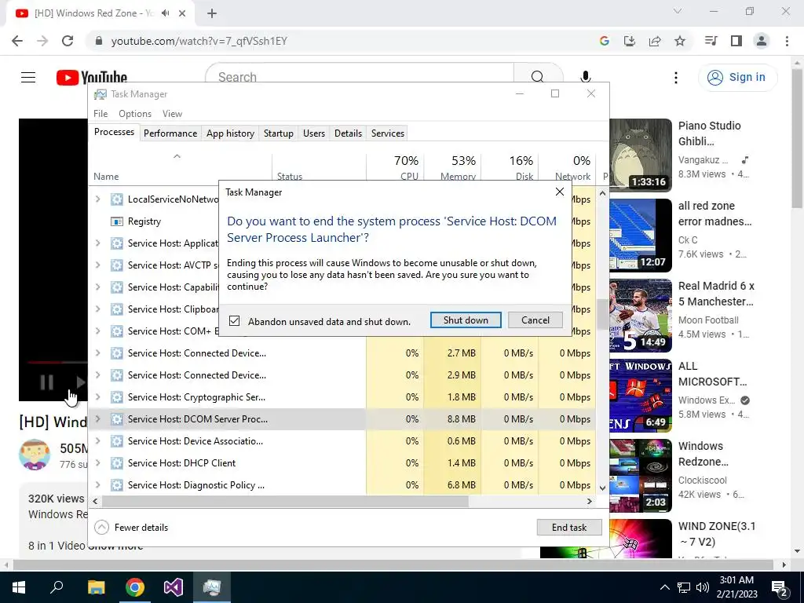Expand Service Host: DCOM Server Process row

97,419
